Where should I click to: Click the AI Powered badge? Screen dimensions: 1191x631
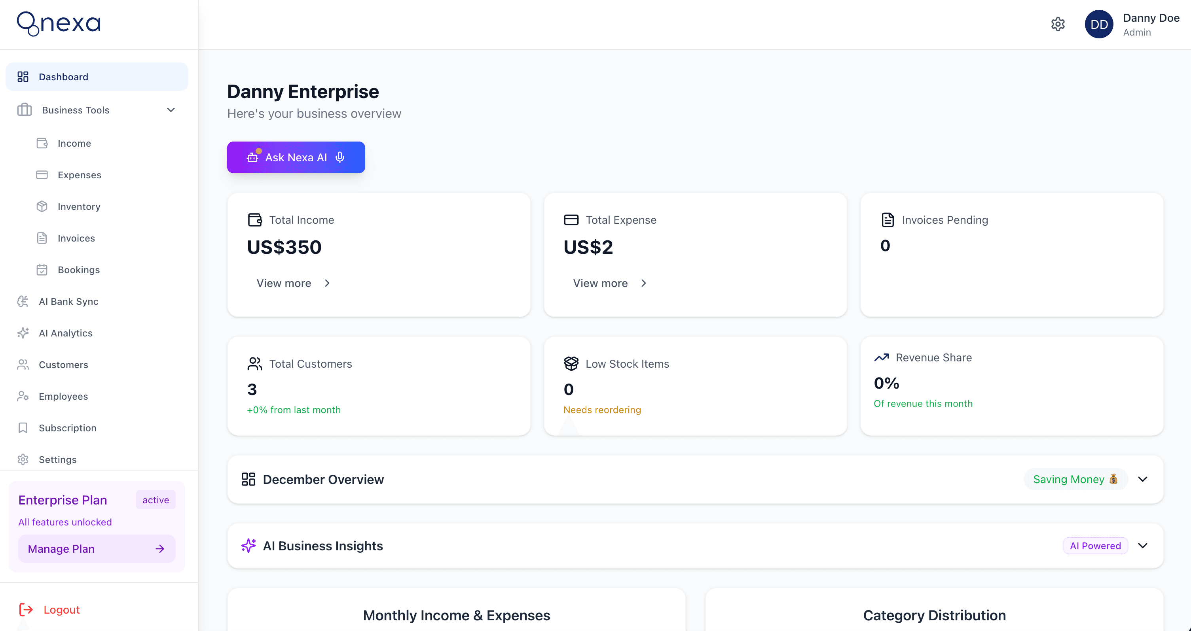pyautogui.click(x=1095, y=546)
